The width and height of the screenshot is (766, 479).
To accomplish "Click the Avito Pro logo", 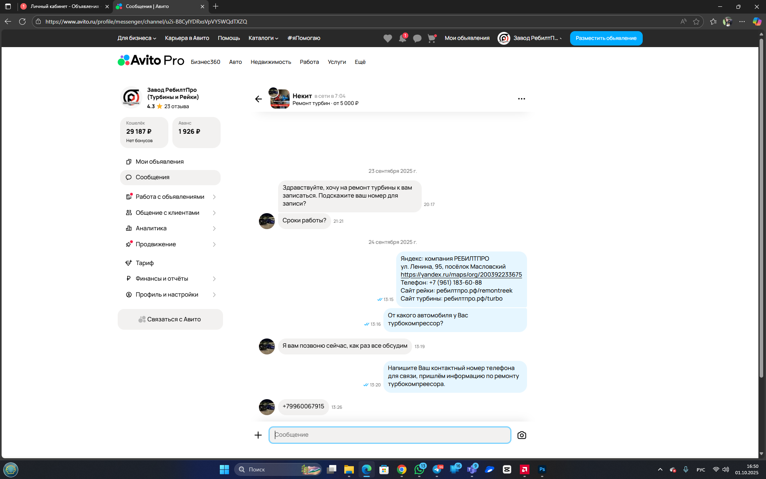I will [x=151, y=60].
